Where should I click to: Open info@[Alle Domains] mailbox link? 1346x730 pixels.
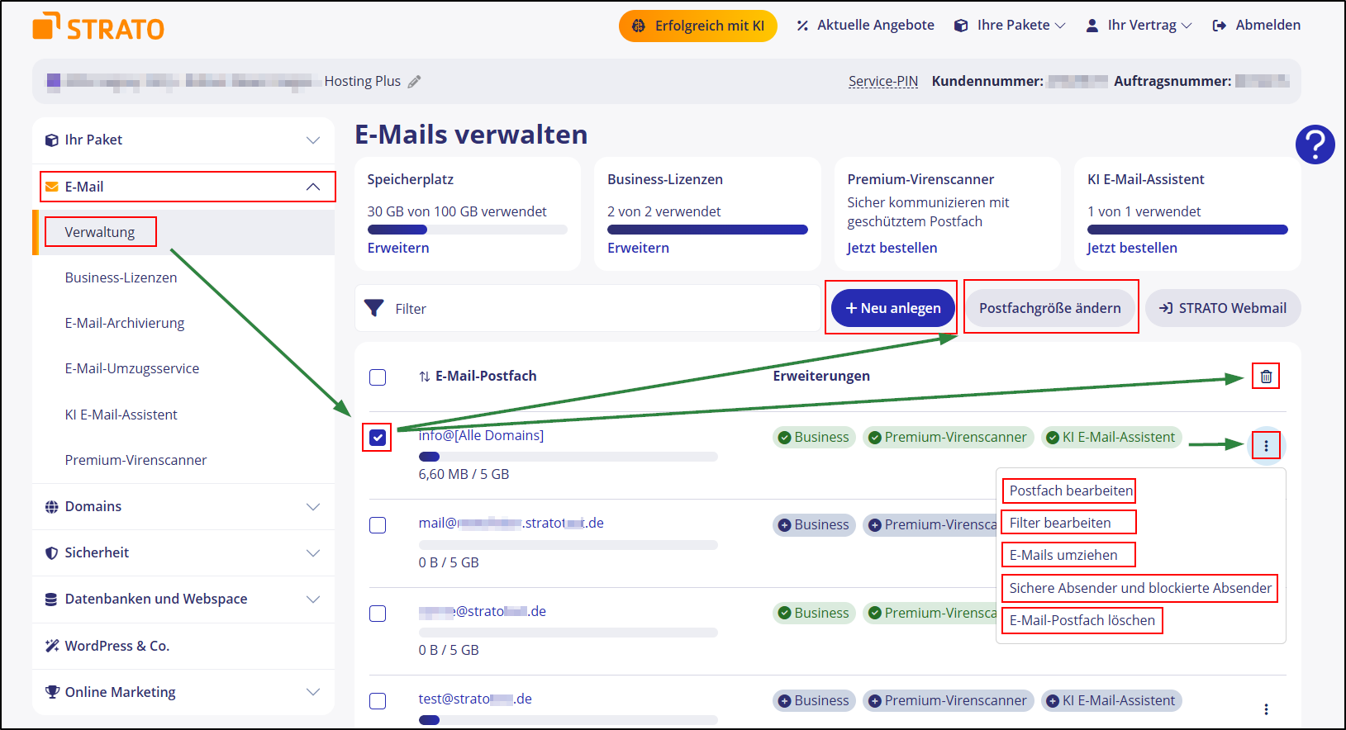pos(481,435)
